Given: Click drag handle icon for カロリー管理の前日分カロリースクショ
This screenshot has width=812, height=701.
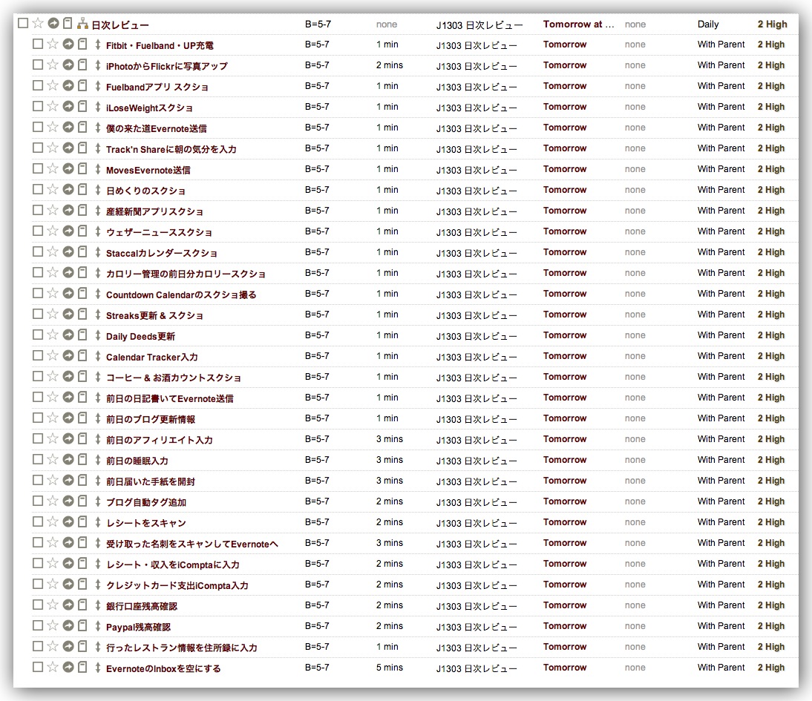Looking at the screenshot, I should click(x=97, y=272).
